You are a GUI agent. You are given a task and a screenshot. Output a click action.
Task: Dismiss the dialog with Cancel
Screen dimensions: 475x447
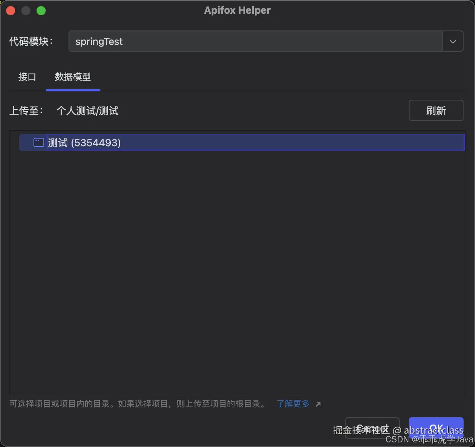point(372,428)
